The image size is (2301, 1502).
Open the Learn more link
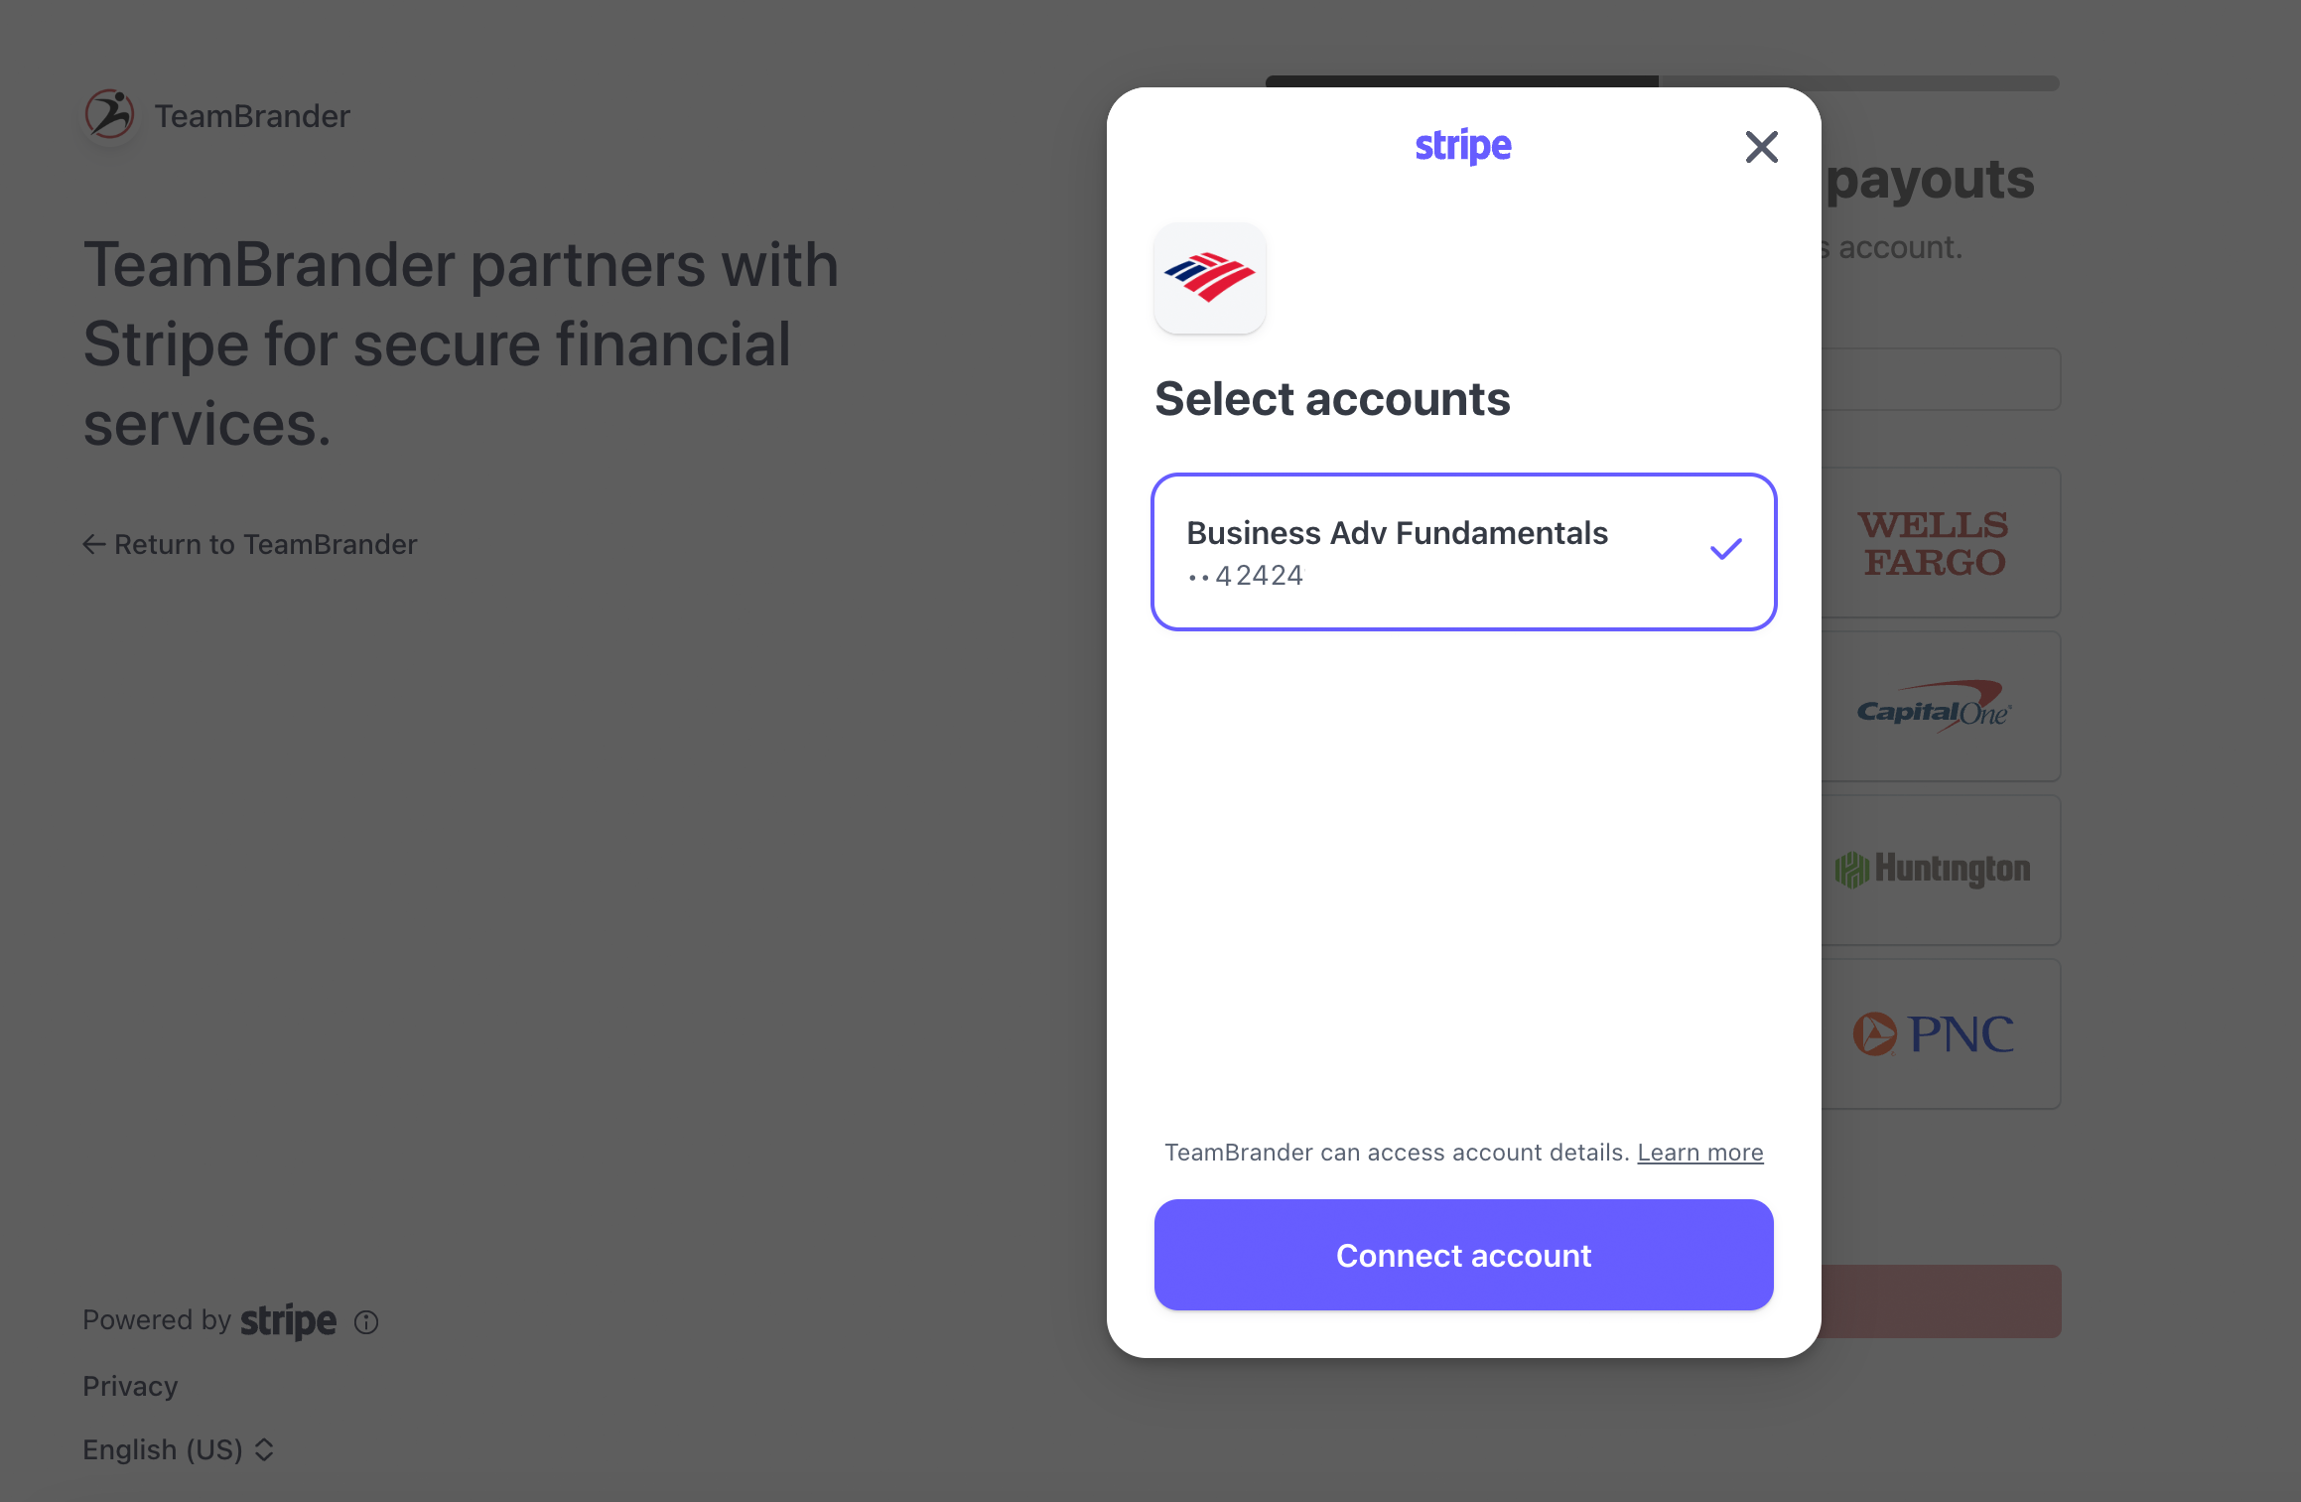coord(1699,1153)
